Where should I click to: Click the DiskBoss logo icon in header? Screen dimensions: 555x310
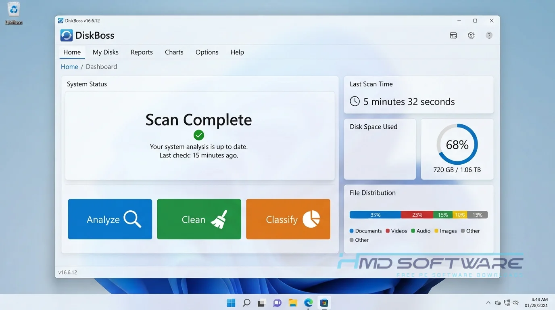(x=67, y=36)
